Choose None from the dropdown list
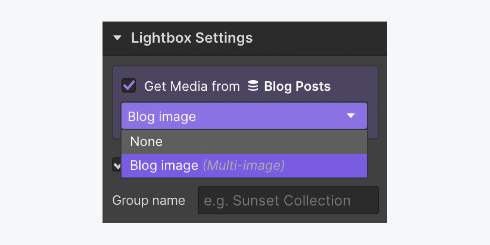This screenshot has width=490, height=245. pyautogui.click(x=244, y=142)
